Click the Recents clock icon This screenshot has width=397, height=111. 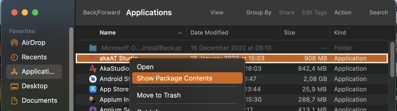(x=14, y=57)
